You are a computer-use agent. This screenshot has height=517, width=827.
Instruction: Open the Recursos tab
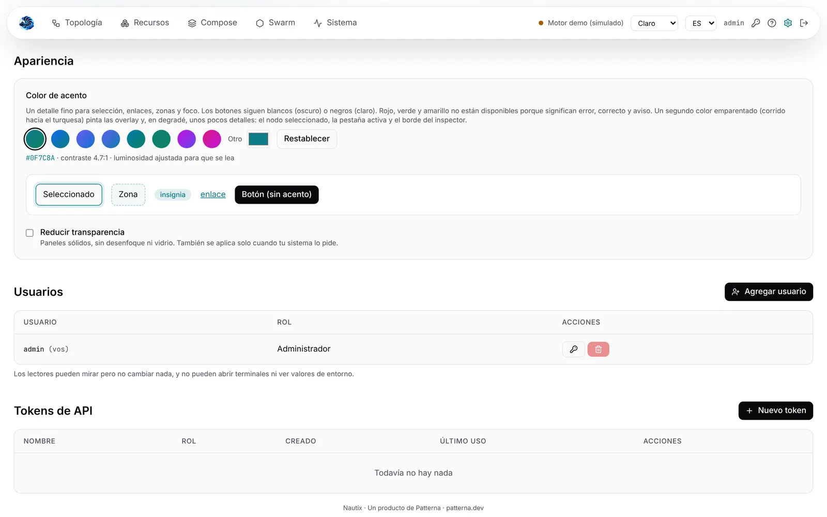145,23
